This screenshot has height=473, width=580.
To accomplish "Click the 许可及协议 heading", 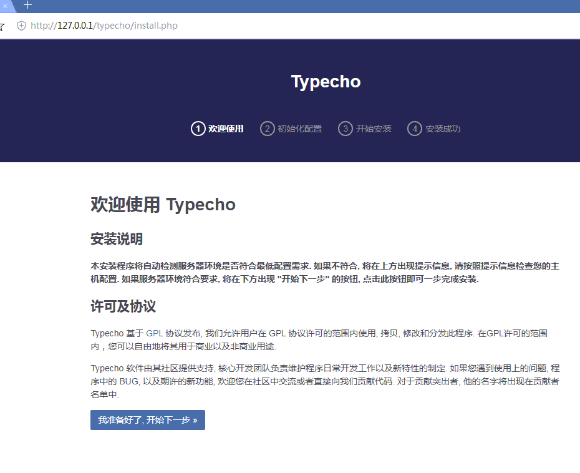I will click(x=123, y=306).
